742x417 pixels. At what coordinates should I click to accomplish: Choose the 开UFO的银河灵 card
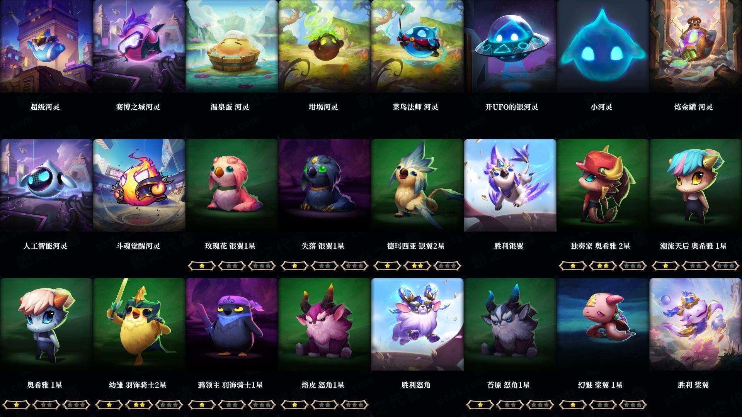[510, 46]
